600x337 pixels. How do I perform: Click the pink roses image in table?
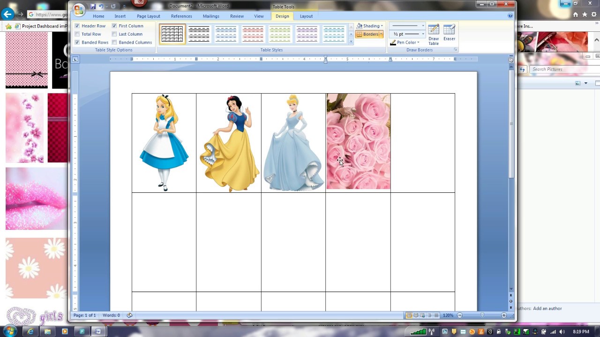pyautogui.click(x=359, y=141)
